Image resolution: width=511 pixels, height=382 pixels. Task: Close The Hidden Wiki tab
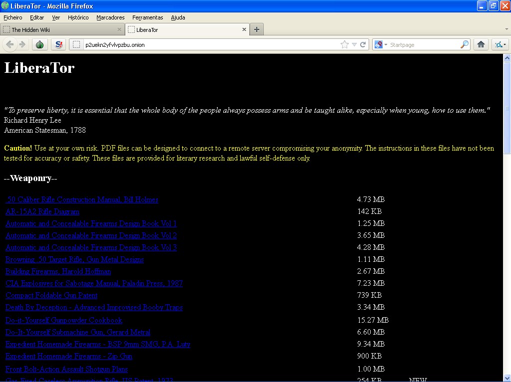[x=119, y=29]
